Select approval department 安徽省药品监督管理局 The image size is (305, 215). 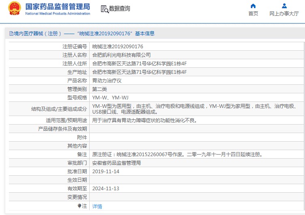pos(116,163)
